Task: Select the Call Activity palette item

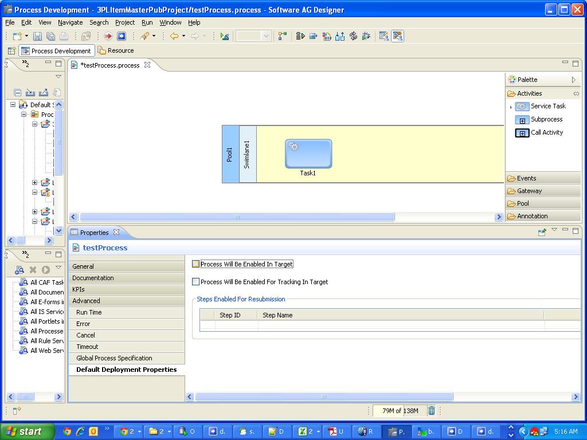Action: tap(539, 132)
